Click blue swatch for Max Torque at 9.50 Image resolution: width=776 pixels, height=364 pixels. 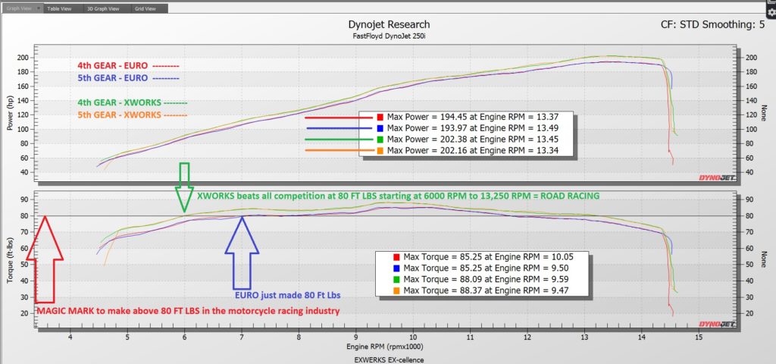(x=396, y=268)
